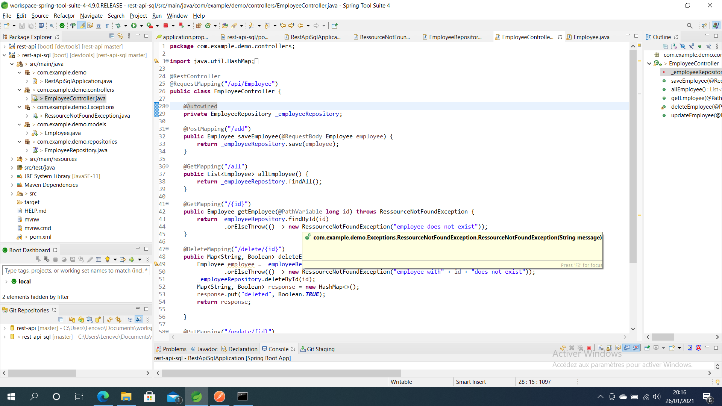The height and width of the screenshot is (406, 722).
Task: Toggle hierarchical branch layout in Git Repositories
Action: pos(130,320)
